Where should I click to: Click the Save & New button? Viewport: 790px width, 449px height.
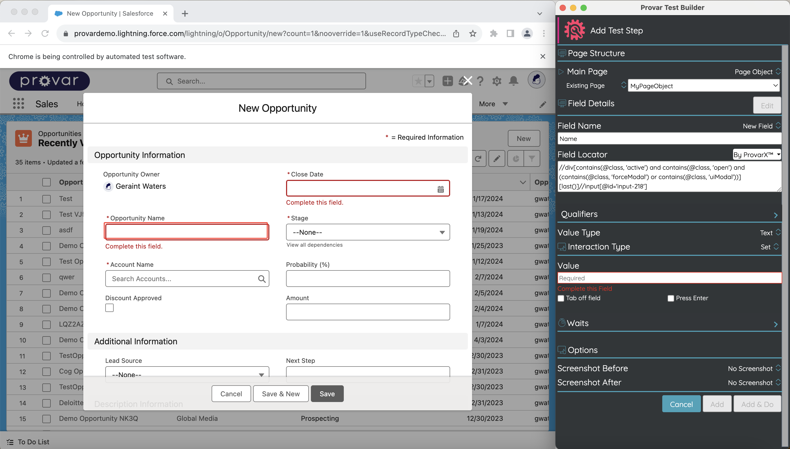(x=281, y=393)
